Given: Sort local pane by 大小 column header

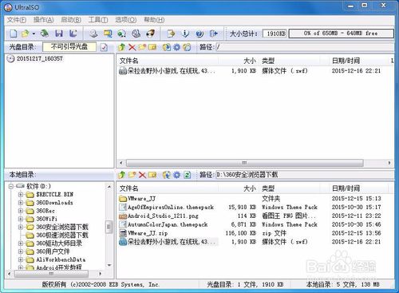Looking at the screenshot, I should coord(238,188).
